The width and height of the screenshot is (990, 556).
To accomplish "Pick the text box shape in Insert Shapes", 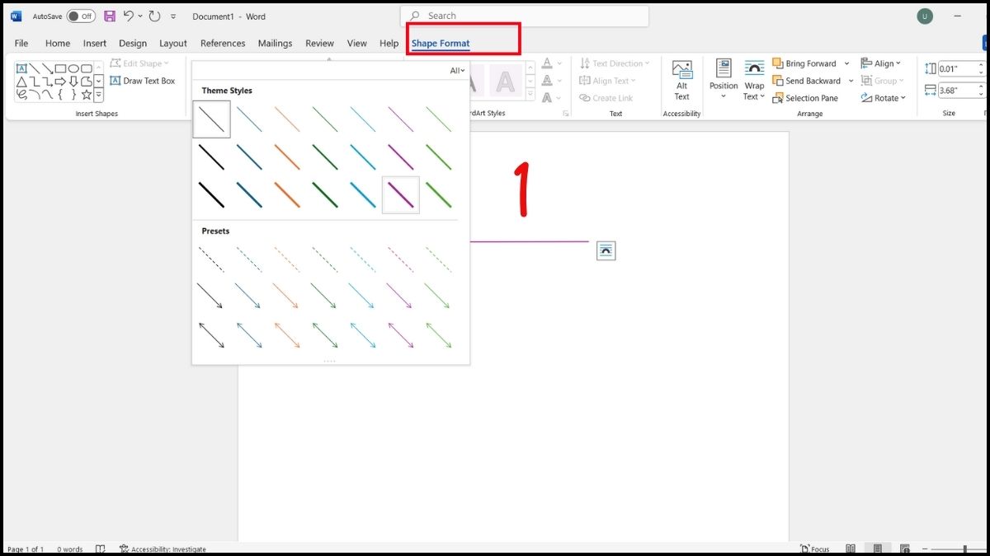I will tap(21, 68).
